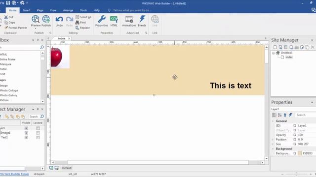Select the apple image on canvas

pos(60,57)
